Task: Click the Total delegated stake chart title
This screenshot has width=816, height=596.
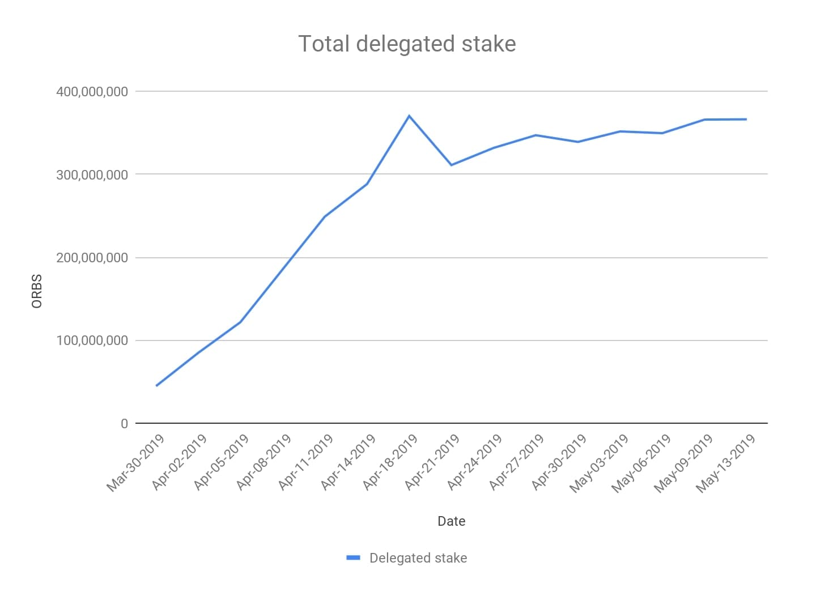Action: click(407, 44)
